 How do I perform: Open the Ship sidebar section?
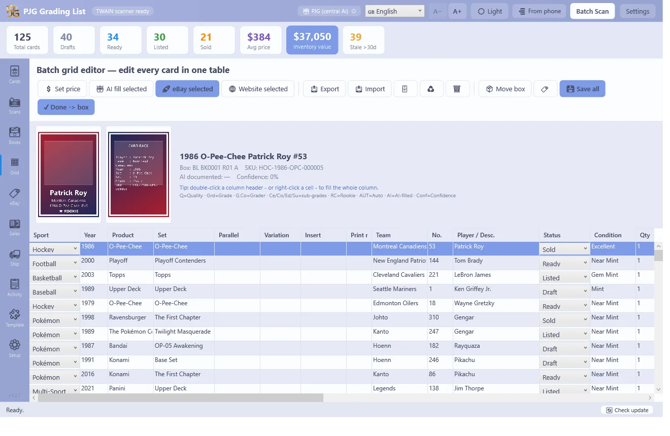tap(15, 257)
